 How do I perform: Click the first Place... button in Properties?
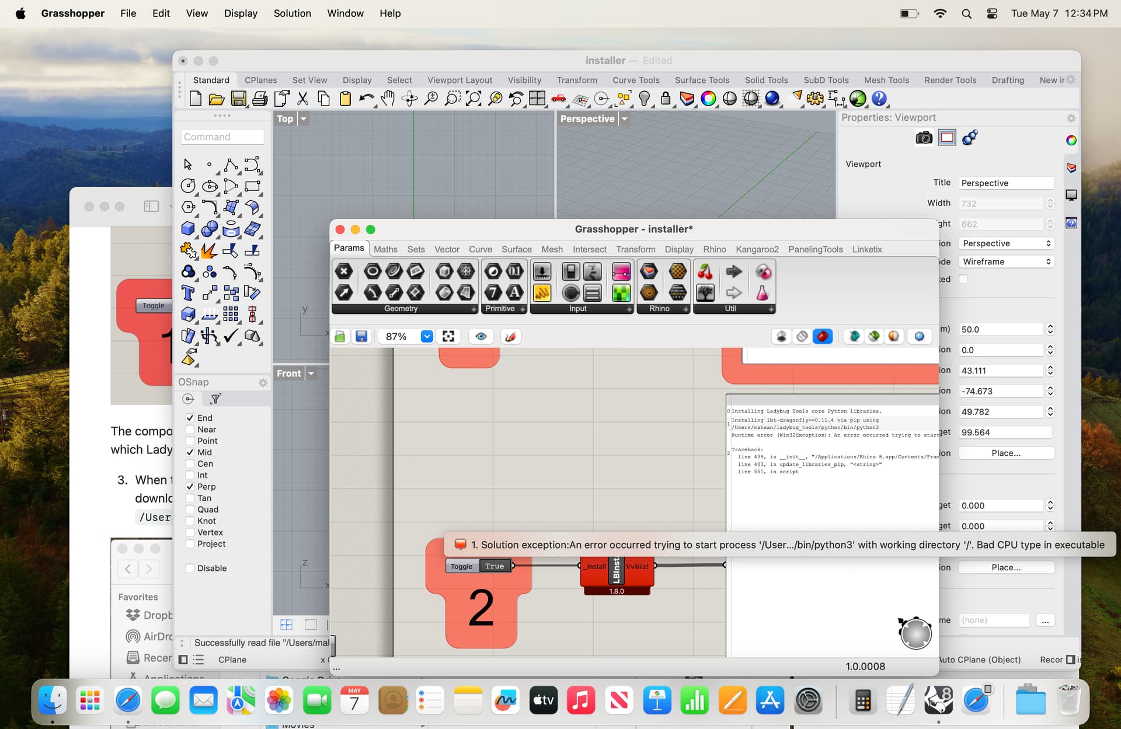pos(1006,453)
